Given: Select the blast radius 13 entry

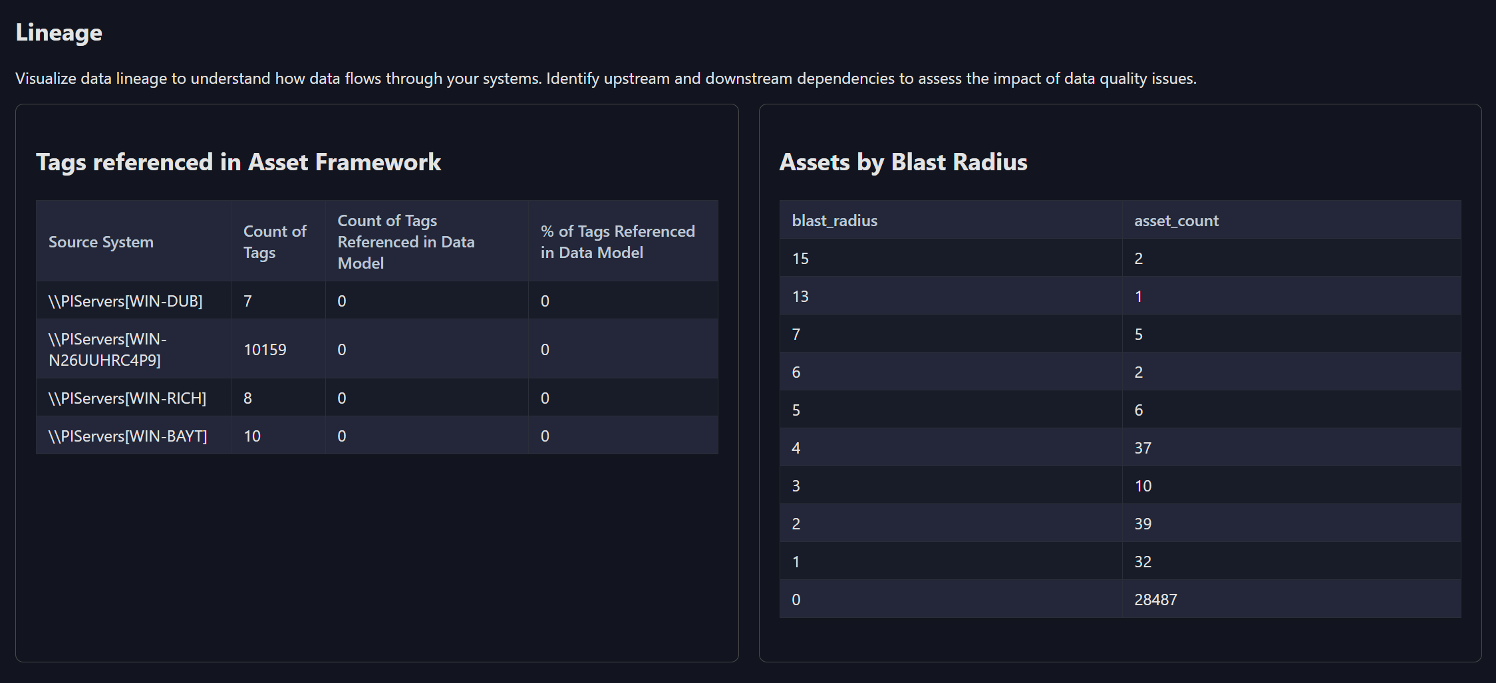Looking at the screenshot, I should tap(800, 296).
